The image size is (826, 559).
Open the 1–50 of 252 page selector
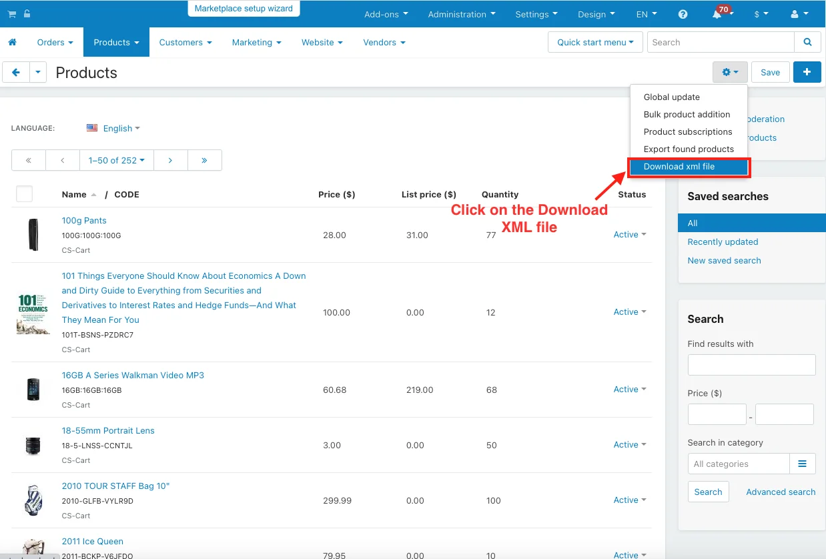[x=117, y=160]
